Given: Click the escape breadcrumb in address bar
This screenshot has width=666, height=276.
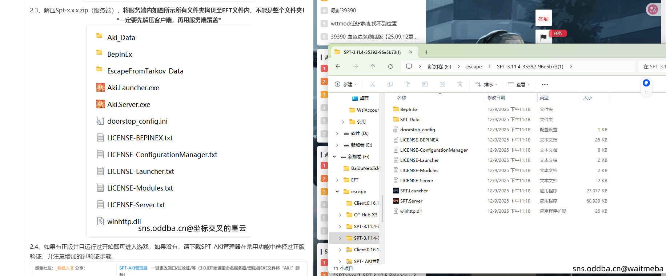Looking at the screenshot, I should [x=474, y=67].
